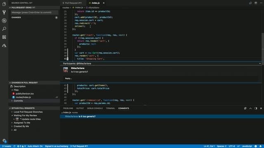Click the Reply field under the comment

pyautogui.click(x=160, y=79)
